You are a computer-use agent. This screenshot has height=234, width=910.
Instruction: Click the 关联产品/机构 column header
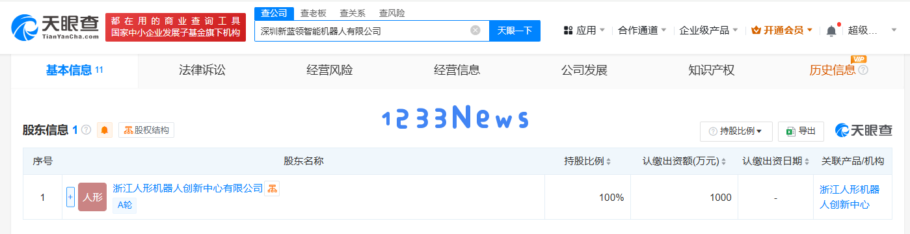pyautogui.click(x=852, y=161)
